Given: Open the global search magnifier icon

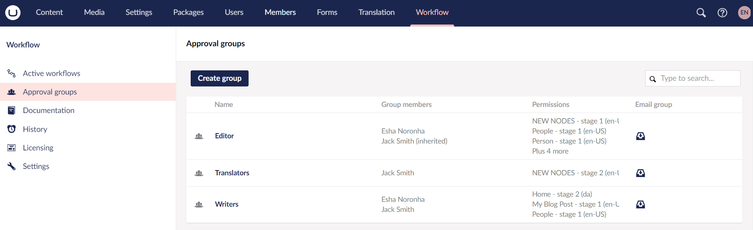Looking at the screenshot, I should tap(701, 13).
